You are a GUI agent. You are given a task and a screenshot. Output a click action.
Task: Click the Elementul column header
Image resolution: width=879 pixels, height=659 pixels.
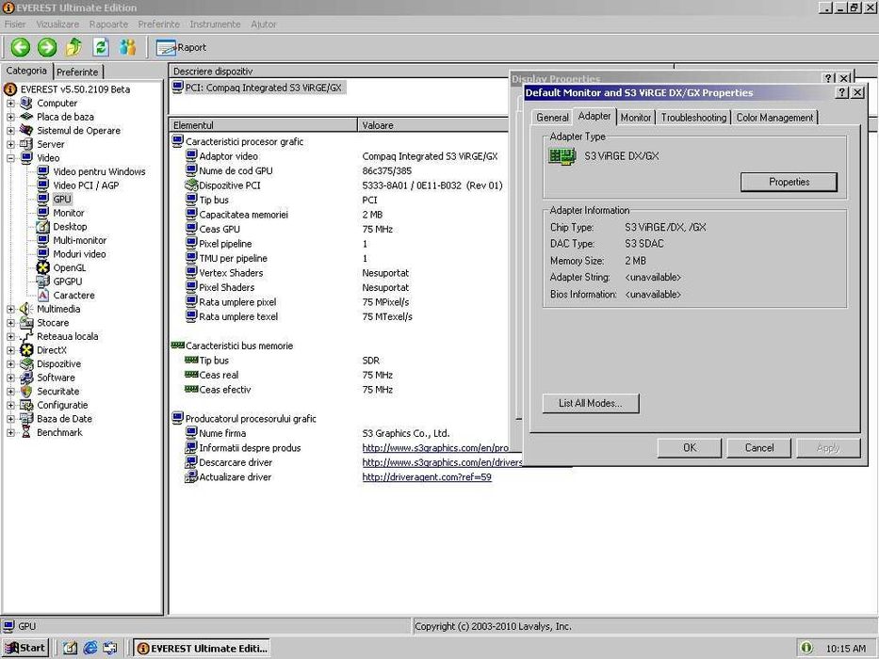click(x=263, y=125)
